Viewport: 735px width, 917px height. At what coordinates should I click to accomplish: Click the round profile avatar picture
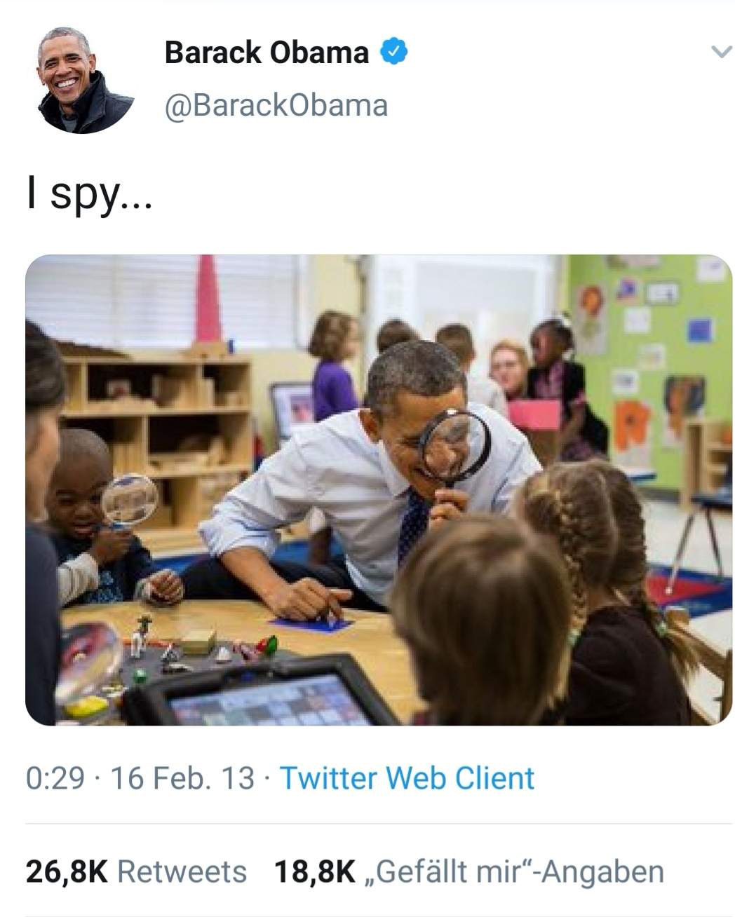(x=85, y=80)
